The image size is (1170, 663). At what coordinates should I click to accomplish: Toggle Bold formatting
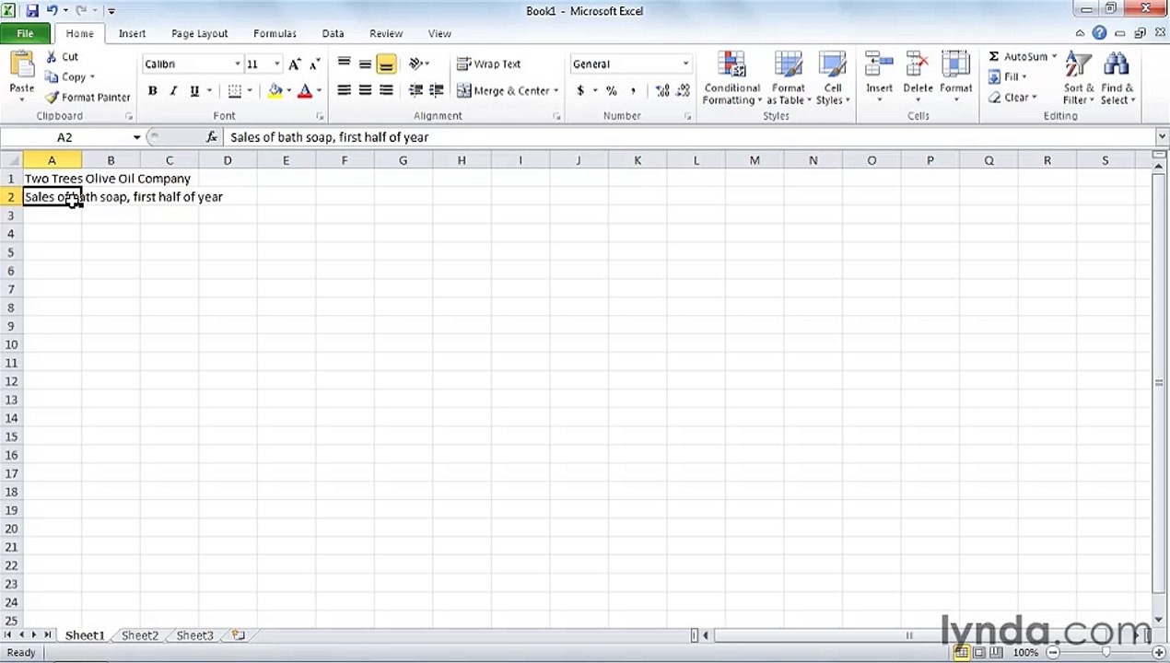click(x=152, y=91)
